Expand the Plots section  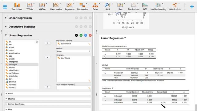(48, 109)
